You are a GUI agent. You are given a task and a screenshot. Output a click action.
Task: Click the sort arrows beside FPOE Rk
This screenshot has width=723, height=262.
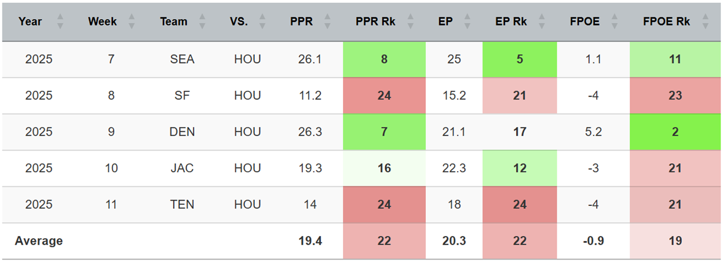click(x=705, y=22)
